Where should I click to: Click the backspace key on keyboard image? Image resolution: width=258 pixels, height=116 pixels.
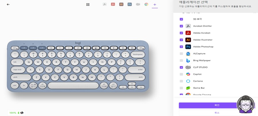click(x=138, y=54)
